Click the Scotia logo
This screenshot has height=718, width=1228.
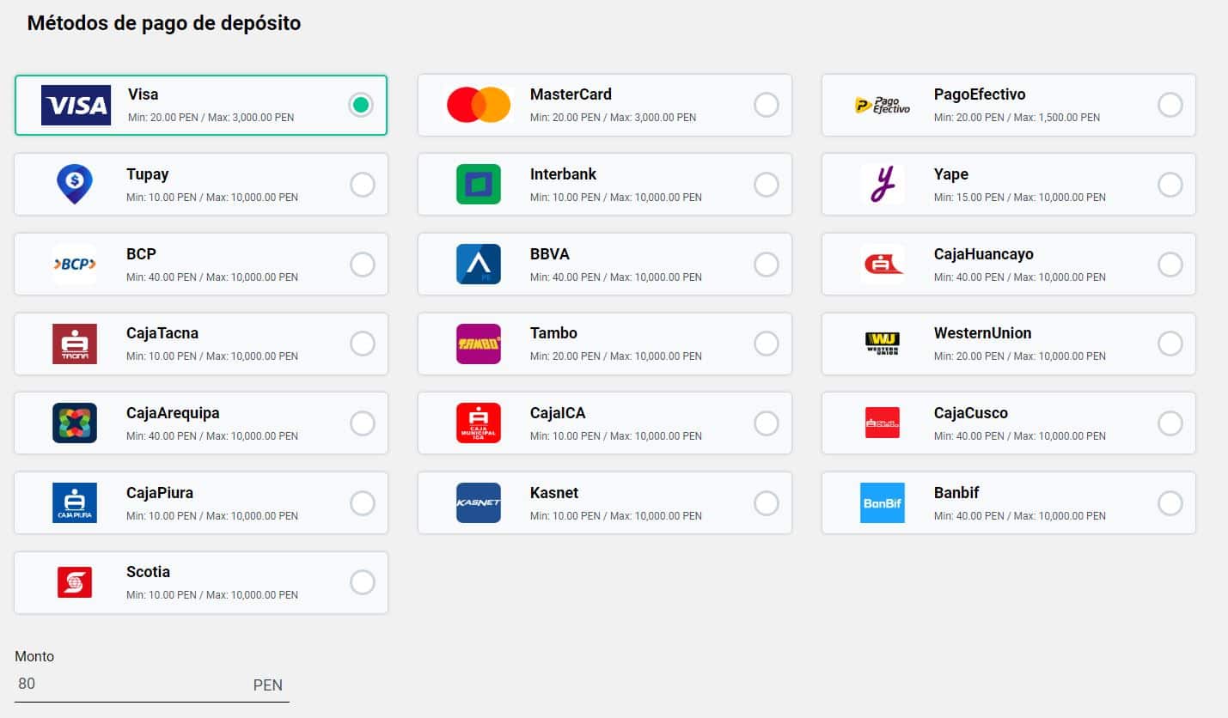tap(75, 582)
